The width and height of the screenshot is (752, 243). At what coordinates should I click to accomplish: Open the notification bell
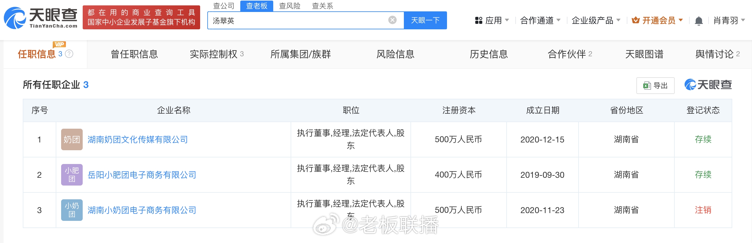click(x=699, y=21)
